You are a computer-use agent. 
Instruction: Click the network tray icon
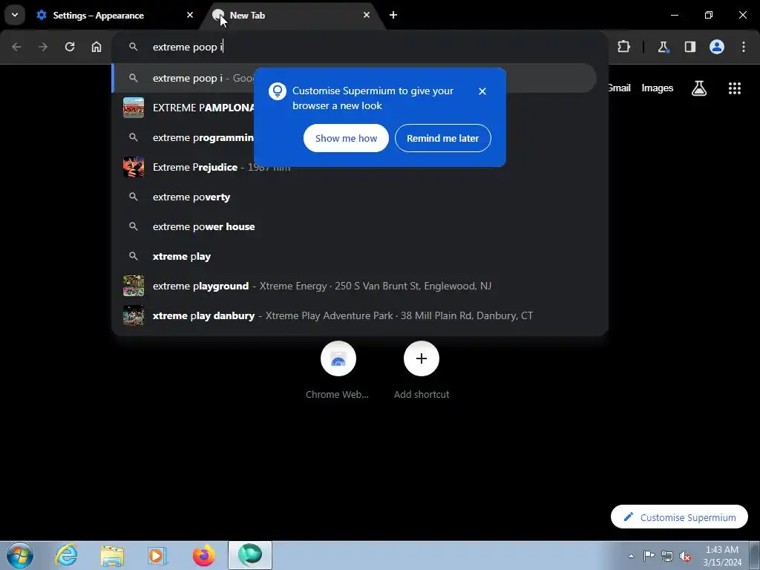click(x=667, y=556)
